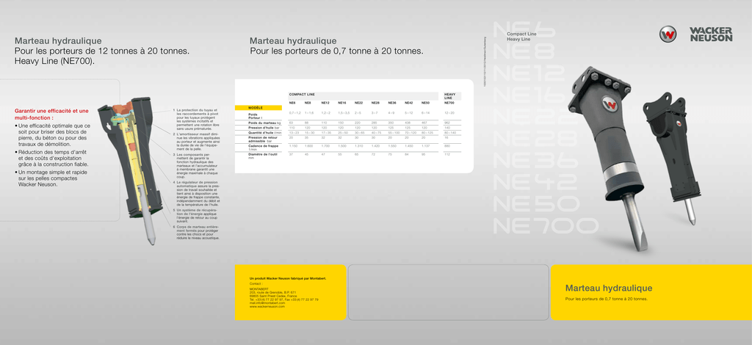The height and width of the screenshot is (345, 752).
Task: Click the red 'Garantir une efficacité' heading
Action: click(x=52, y=114)
